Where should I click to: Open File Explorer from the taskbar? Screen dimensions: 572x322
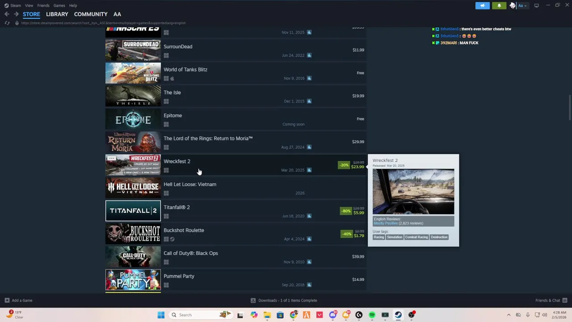click(267, 315)
